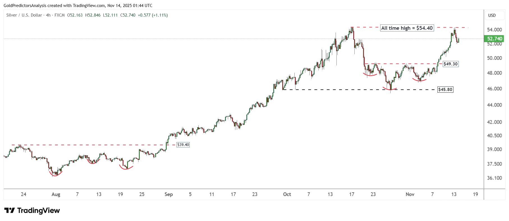Viewport: 509px width, 221px height.
Task: Click the 44.000 level on the price scale
Action: point(494,105)
